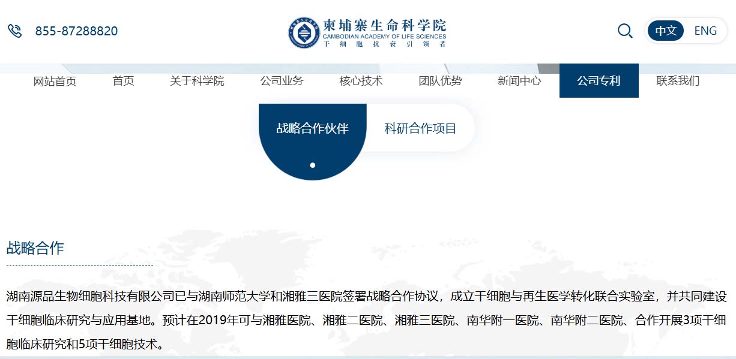736x359 pixels.
Task: Open the 首页 navigation item
Action: [x=123, y=81]
